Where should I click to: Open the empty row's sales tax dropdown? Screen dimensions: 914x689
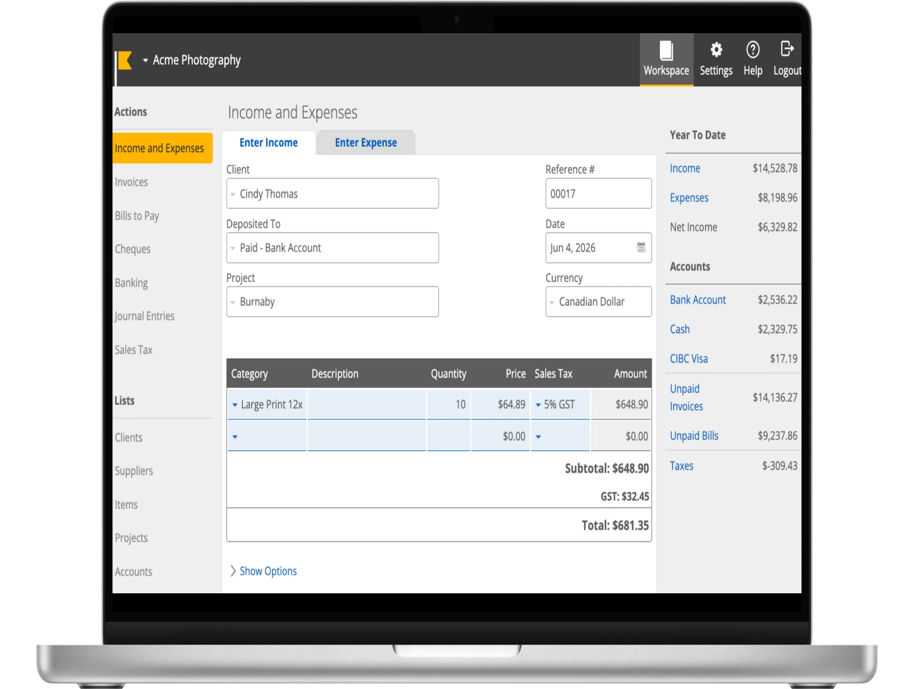click(538, 437)
